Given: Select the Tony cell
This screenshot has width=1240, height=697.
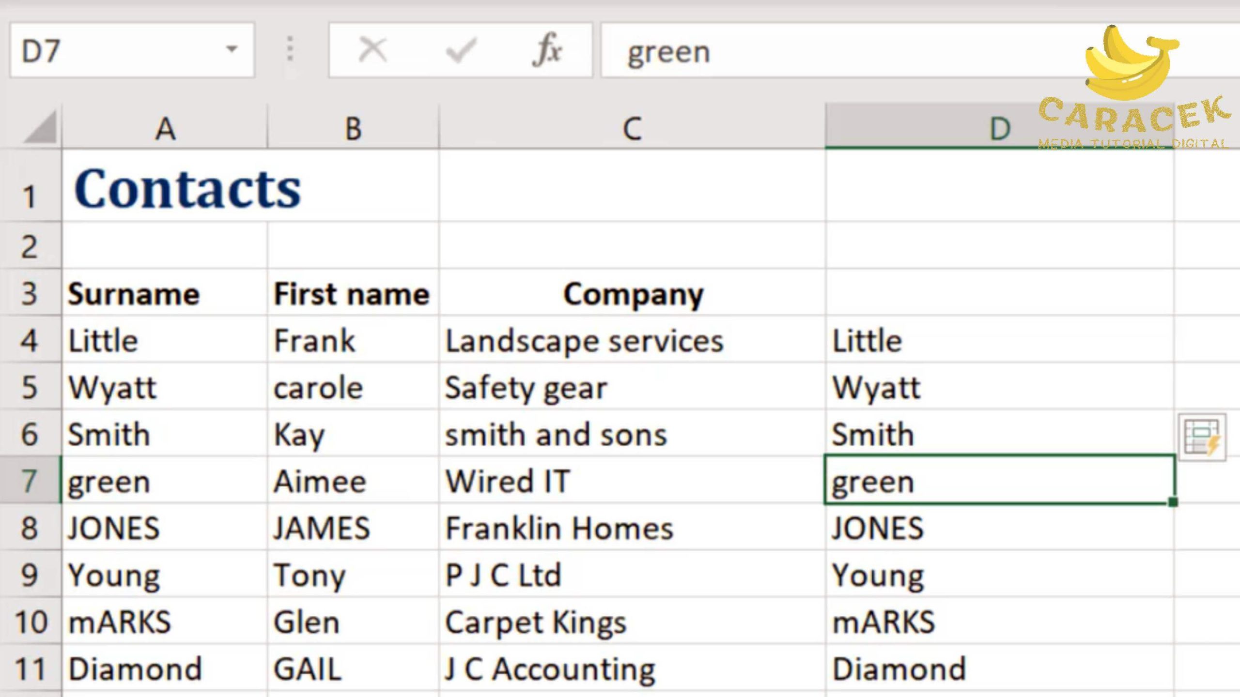Looking at the screenshot, I should [x=353, y=574].
